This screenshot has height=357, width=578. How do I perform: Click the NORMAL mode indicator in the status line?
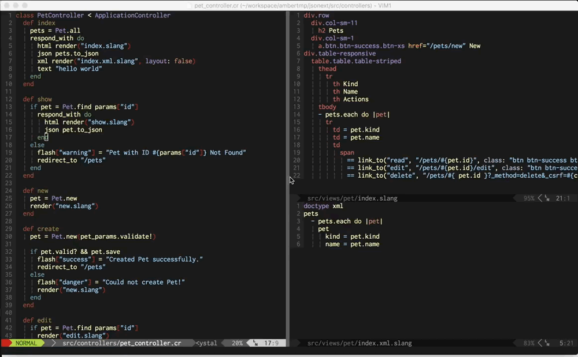click(x=26, y=343)
